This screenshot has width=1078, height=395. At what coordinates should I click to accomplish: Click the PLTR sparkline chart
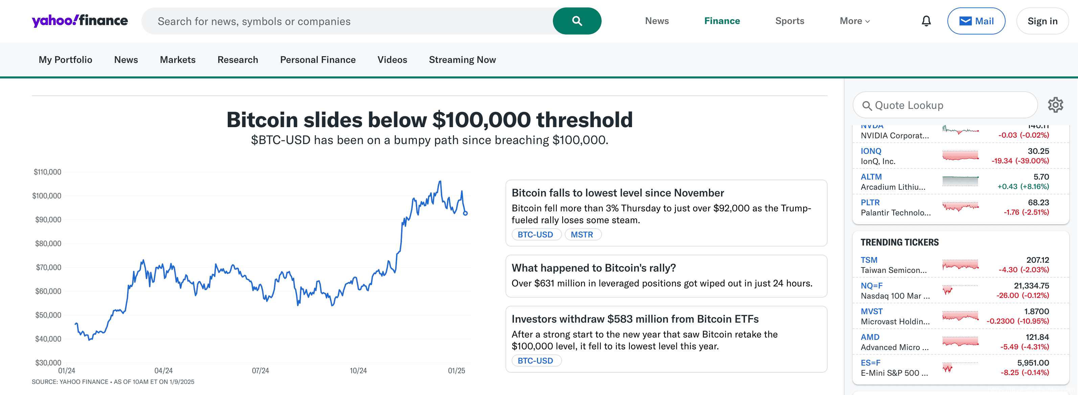coord(960,207)
